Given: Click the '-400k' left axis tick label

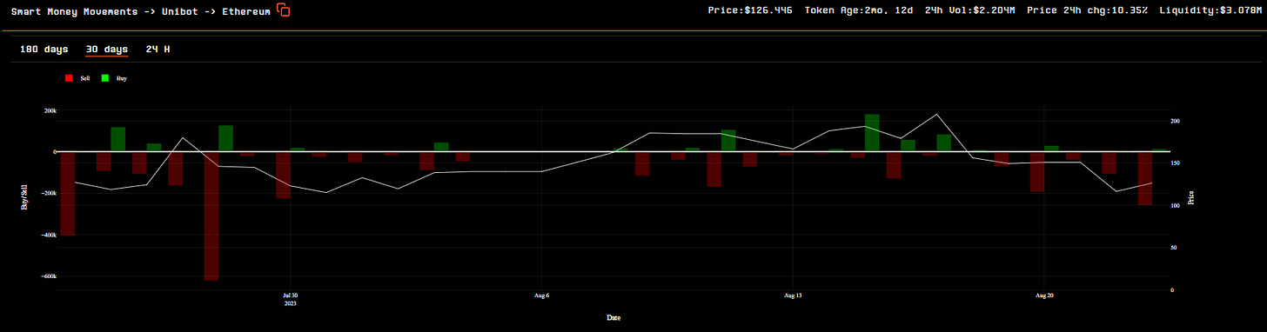Looking at the screenshot, I should coord(48,235).
